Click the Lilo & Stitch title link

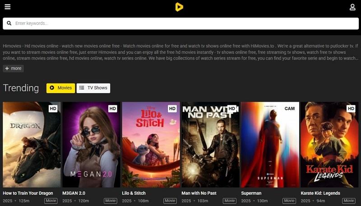[x=134, y=193]
